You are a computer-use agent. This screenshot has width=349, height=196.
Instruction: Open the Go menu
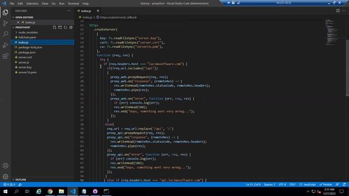[x=53, y=3]
